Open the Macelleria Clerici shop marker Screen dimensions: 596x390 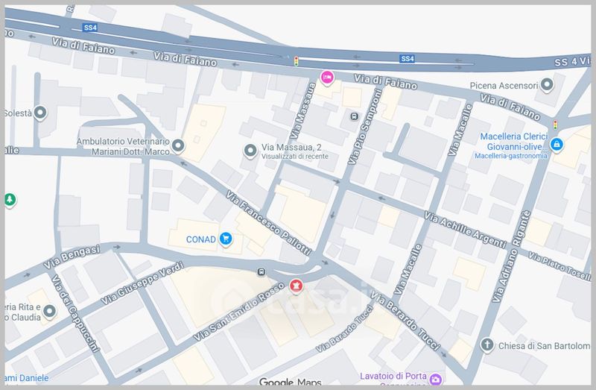(x=557, y=143)
